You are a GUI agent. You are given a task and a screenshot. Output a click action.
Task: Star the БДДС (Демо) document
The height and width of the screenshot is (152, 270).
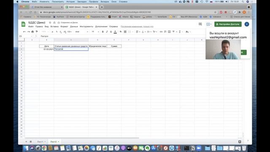point(50,22)
